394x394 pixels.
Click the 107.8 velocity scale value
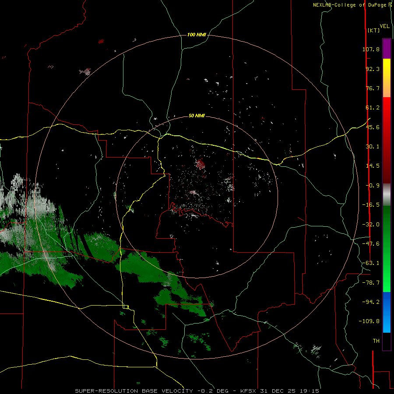[371, 49]
